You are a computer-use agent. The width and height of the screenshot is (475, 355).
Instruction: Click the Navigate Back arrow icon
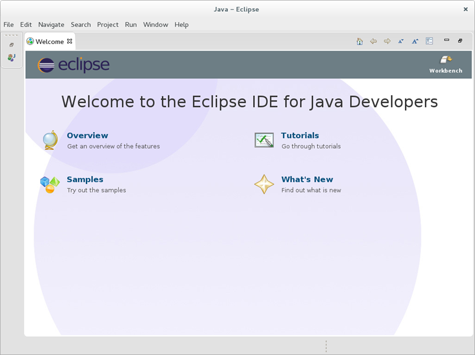click(373, 41)
